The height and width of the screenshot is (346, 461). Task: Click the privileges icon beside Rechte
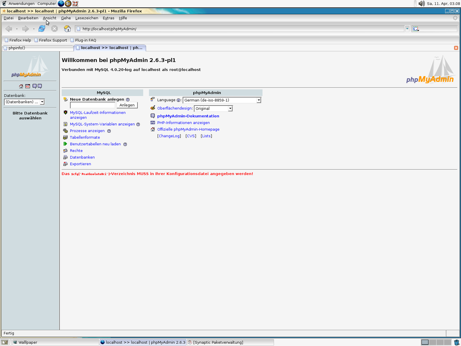tap(66, 151)
